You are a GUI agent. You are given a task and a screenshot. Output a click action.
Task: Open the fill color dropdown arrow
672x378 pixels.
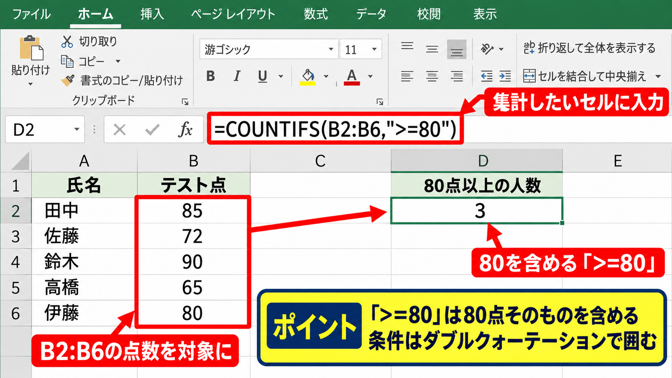[326, 76]
